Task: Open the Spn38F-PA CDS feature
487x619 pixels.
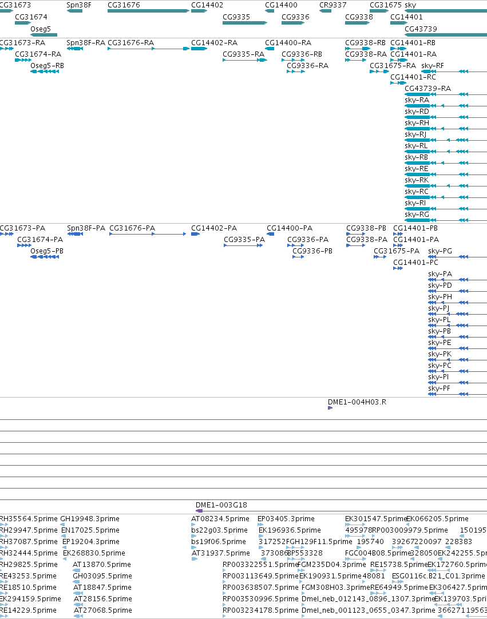Action: (x=75, y=234)
